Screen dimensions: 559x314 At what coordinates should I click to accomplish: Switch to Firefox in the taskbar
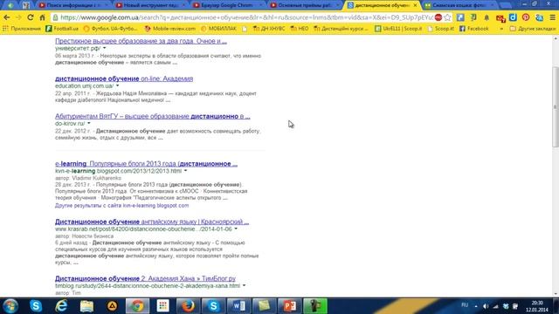pos(188,306)
